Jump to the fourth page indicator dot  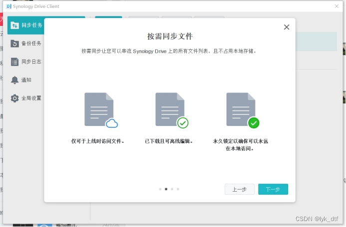point(178,189)
